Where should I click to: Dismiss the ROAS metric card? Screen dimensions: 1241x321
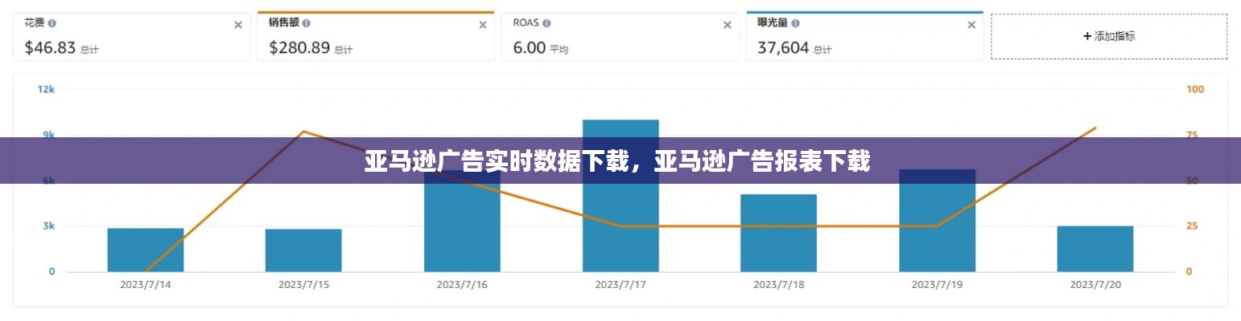(727, 25)
